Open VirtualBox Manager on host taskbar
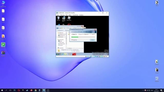The width and height of the screenshot is (164, 92). [40, 90]
